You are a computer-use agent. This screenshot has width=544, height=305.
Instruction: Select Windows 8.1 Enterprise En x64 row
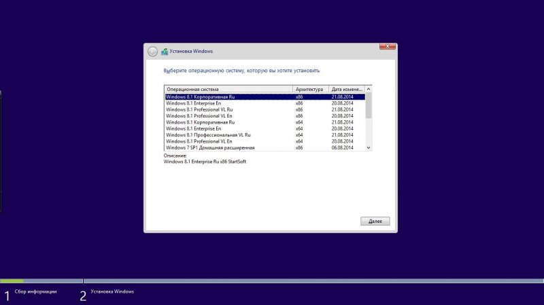tap(265, 128)
